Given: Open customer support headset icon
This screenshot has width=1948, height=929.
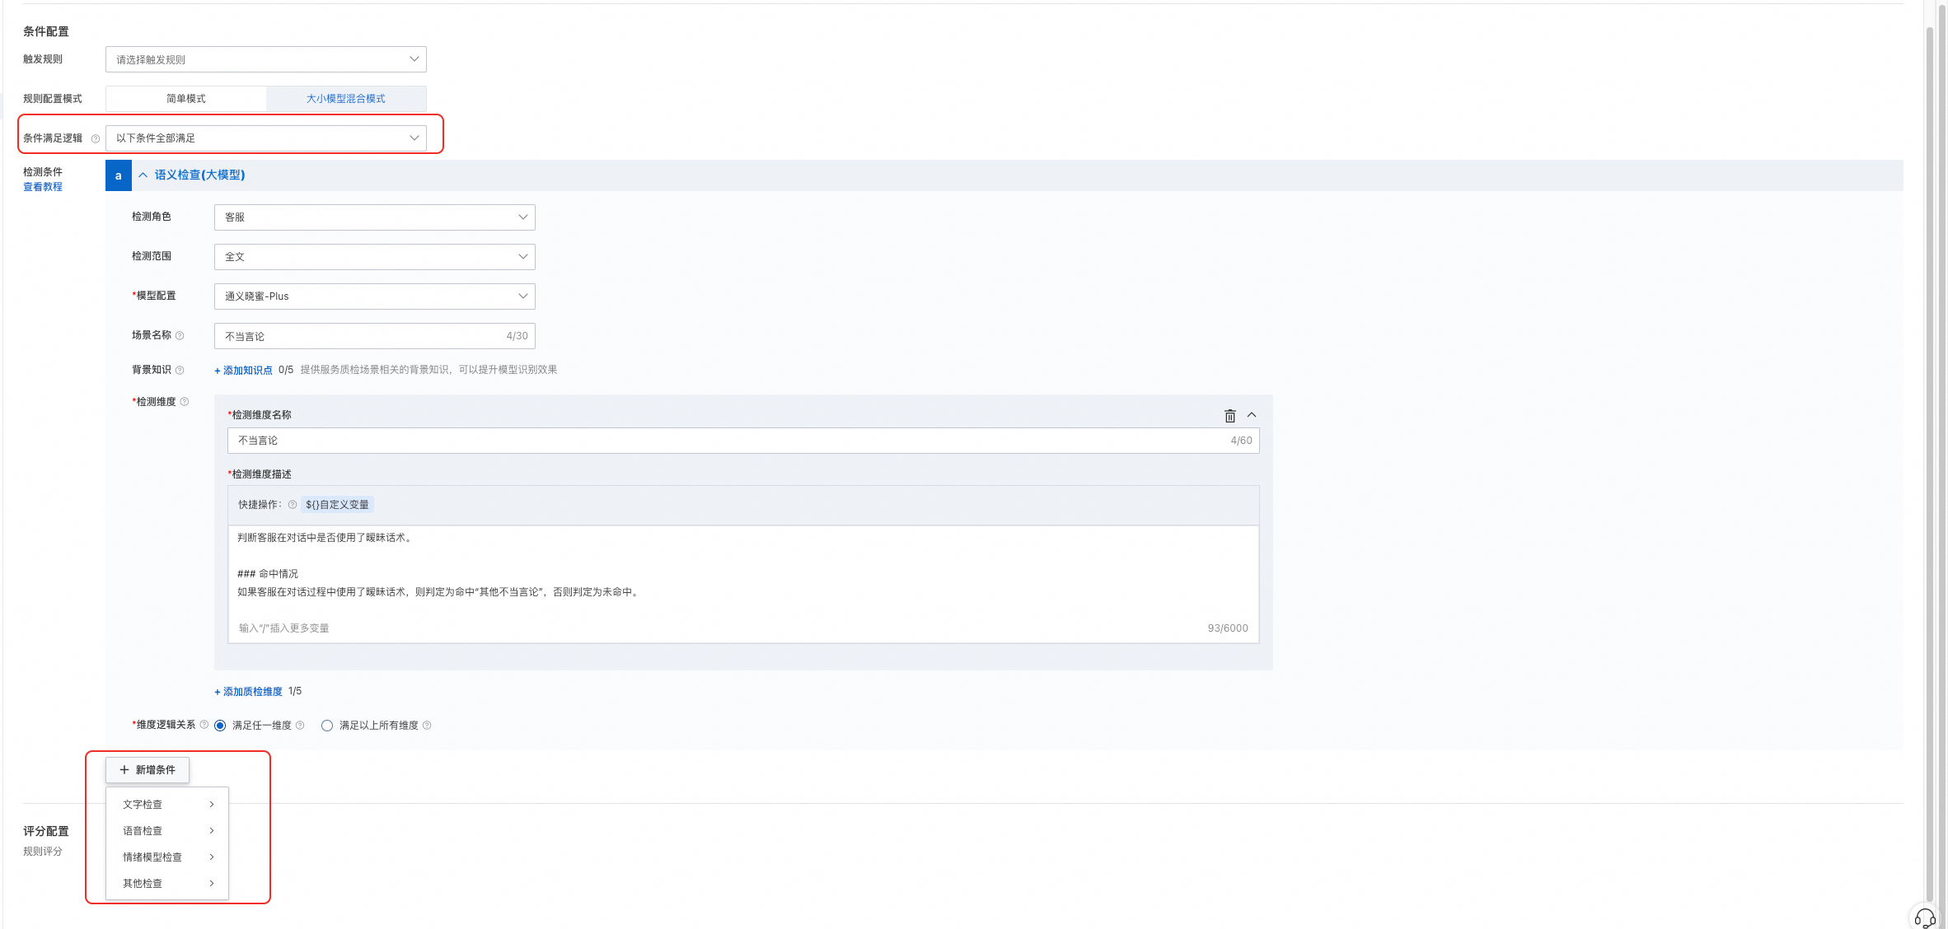Looking at the screenshot, I should pos(1924,917).
